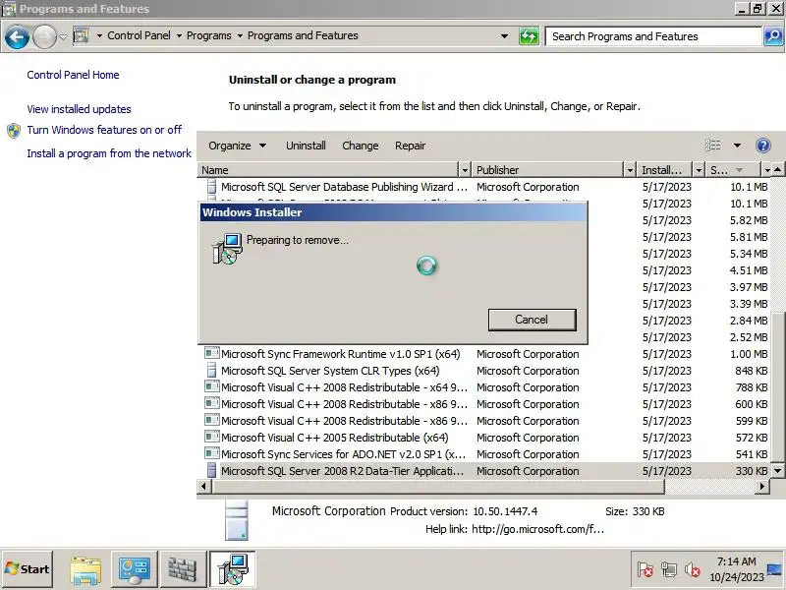Open View installed updates link

click(79, 109)
